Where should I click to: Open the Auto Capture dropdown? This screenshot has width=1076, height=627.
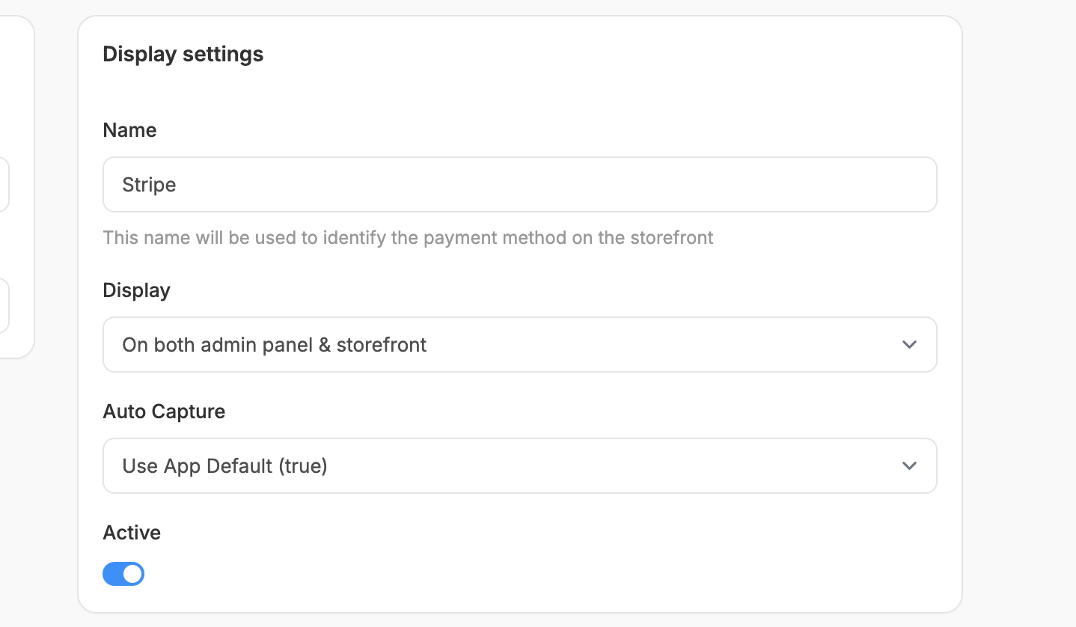(x=519, y=466)
